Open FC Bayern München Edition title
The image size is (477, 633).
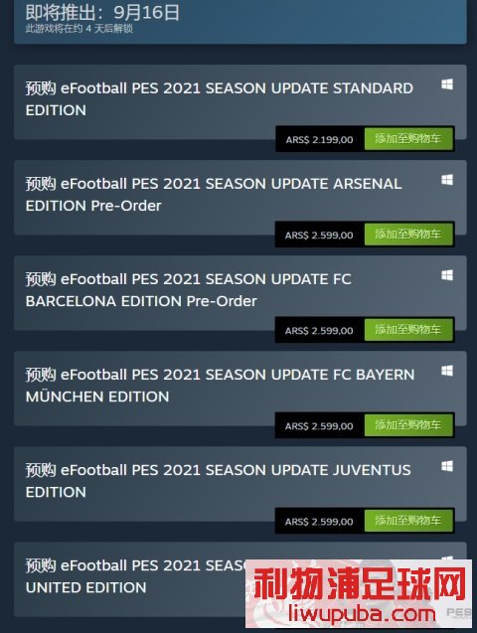(220, 386)
